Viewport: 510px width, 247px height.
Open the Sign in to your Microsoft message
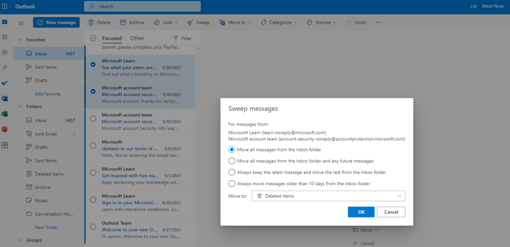[140, 203]
